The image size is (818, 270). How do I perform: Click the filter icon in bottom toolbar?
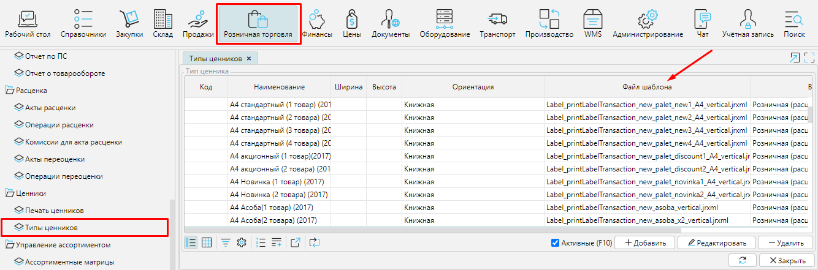point(226,242)
